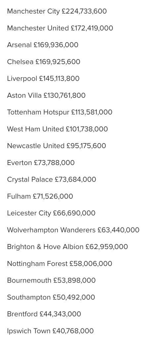This screenshot has height=340, width=160.
Task: Click the Brentford £44,343,000 text
Action: 44,314
